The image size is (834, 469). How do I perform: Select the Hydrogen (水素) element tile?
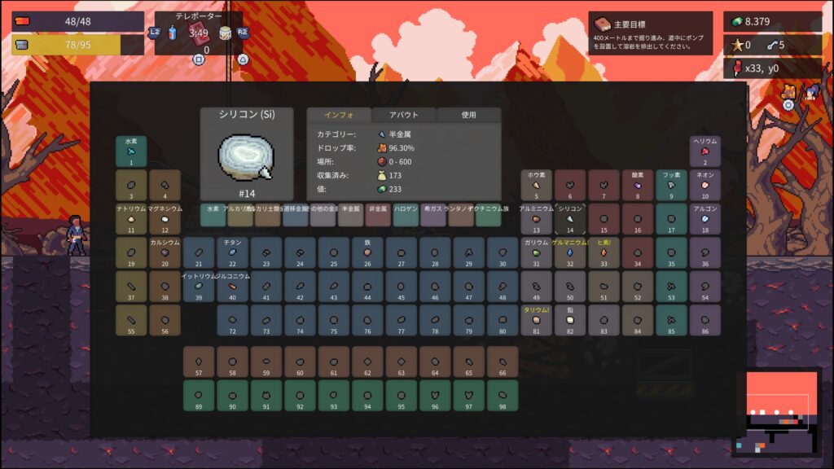(x=130, y=151)
